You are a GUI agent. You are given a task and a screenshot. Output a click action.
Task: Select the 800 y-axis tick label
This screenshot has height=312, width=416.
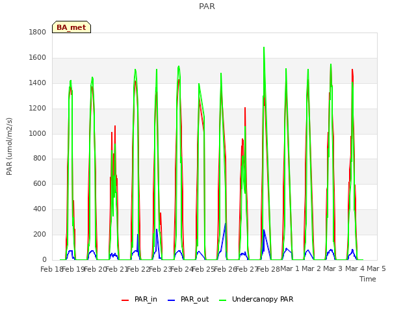40,159
